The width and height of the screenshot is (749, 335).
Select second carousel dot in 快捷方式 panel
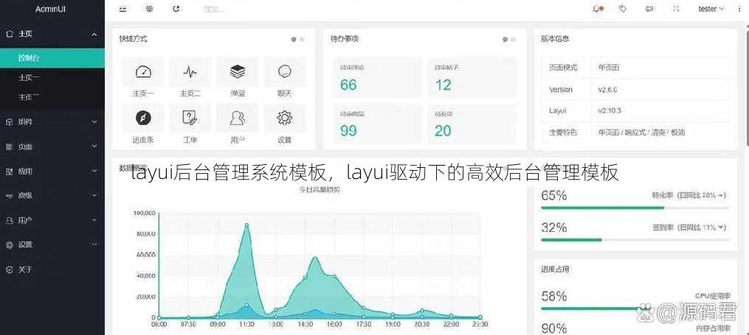[x=302, y=40]
